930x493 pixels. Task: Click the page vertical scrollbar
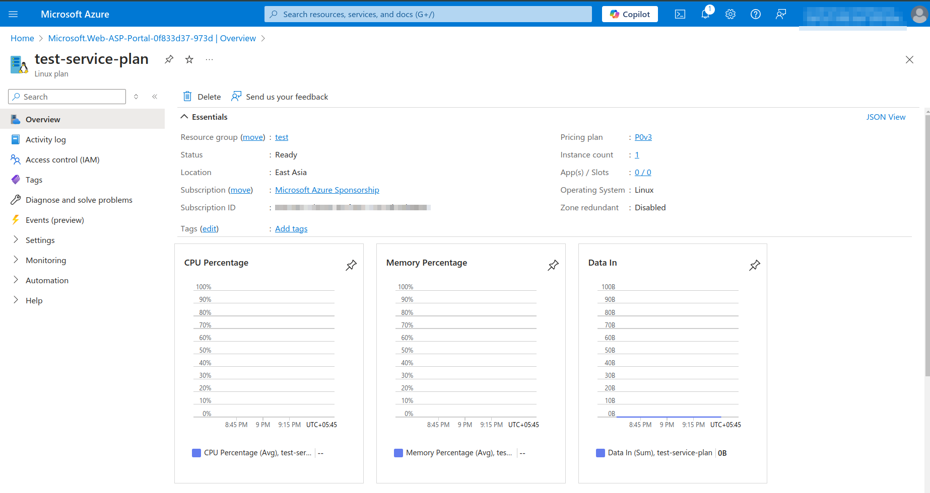927,246
